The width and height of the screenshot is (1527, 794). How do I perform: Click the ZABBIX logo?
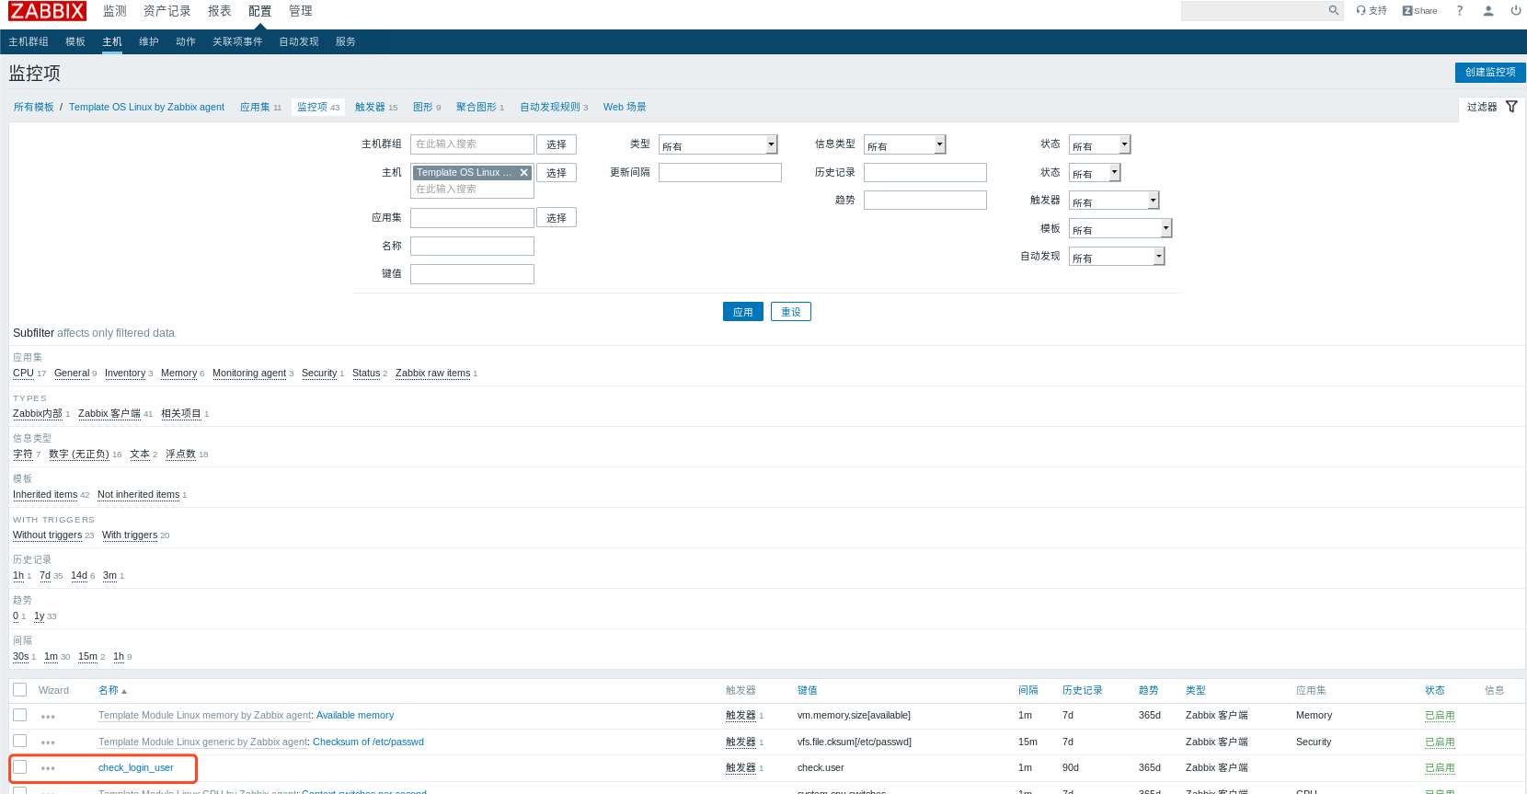point(47,11)
